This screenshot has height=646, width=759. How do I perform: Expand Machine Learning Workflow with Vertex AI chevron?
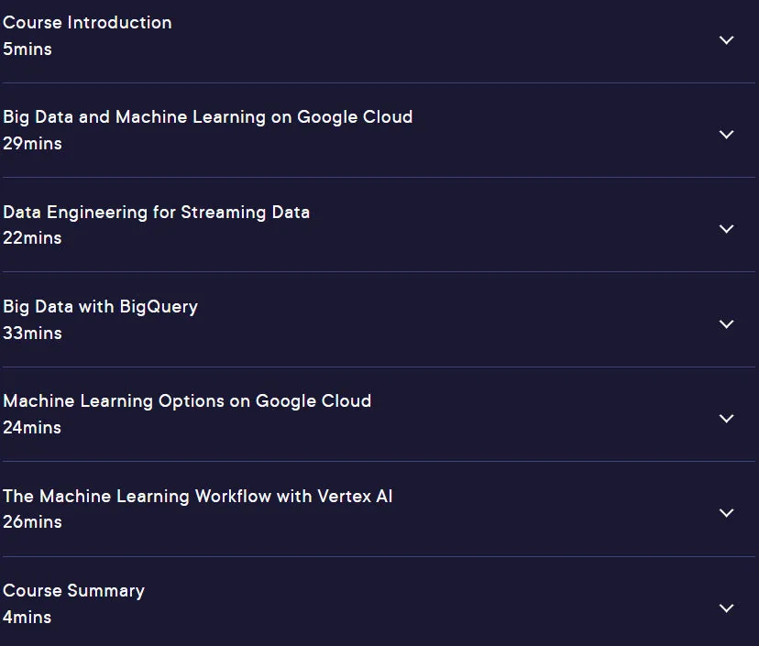click(x=726, y=513)
